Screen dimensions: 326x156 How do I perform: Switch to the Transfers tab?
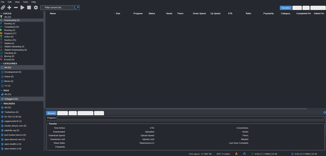click(286, 8)
